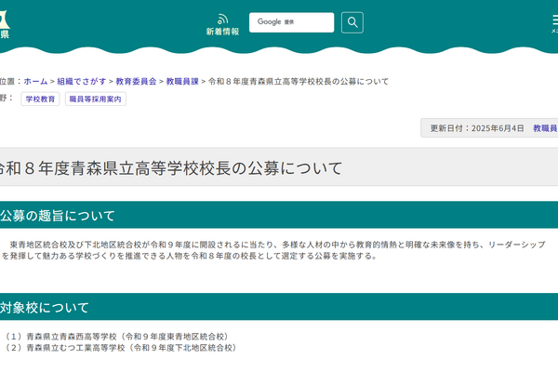Click the Aomori prefecture logo
This screenshot has height=372, width=558.
5,23
